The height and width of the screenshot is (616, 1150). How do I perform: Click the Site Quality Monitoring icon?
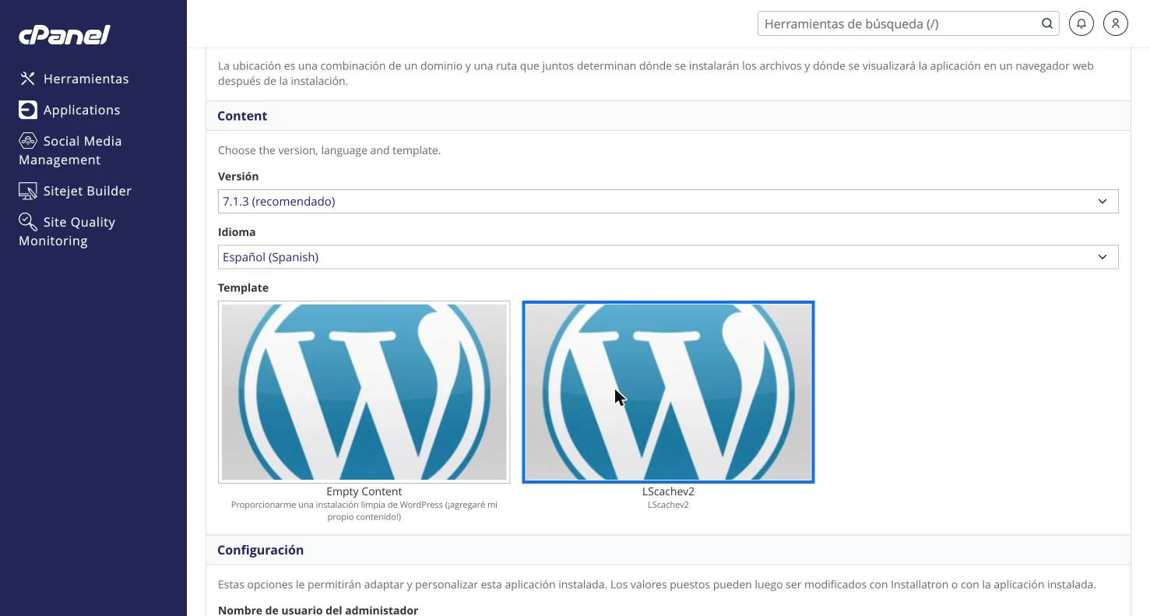tap(28, 222)
